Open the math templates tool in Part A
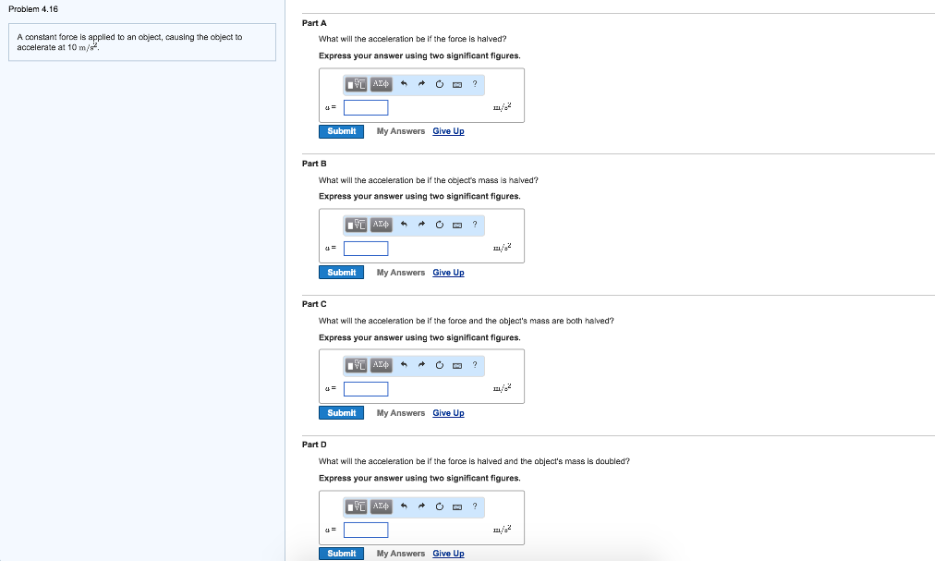 (x=356, y=84)
